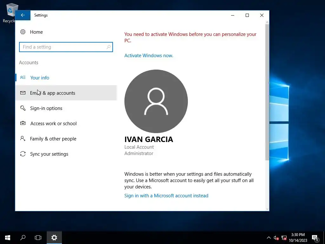Click the IVAN GARCIA account name
This screenshot has width=325, height=244.
pyautogui.click(x=149, y=139)
